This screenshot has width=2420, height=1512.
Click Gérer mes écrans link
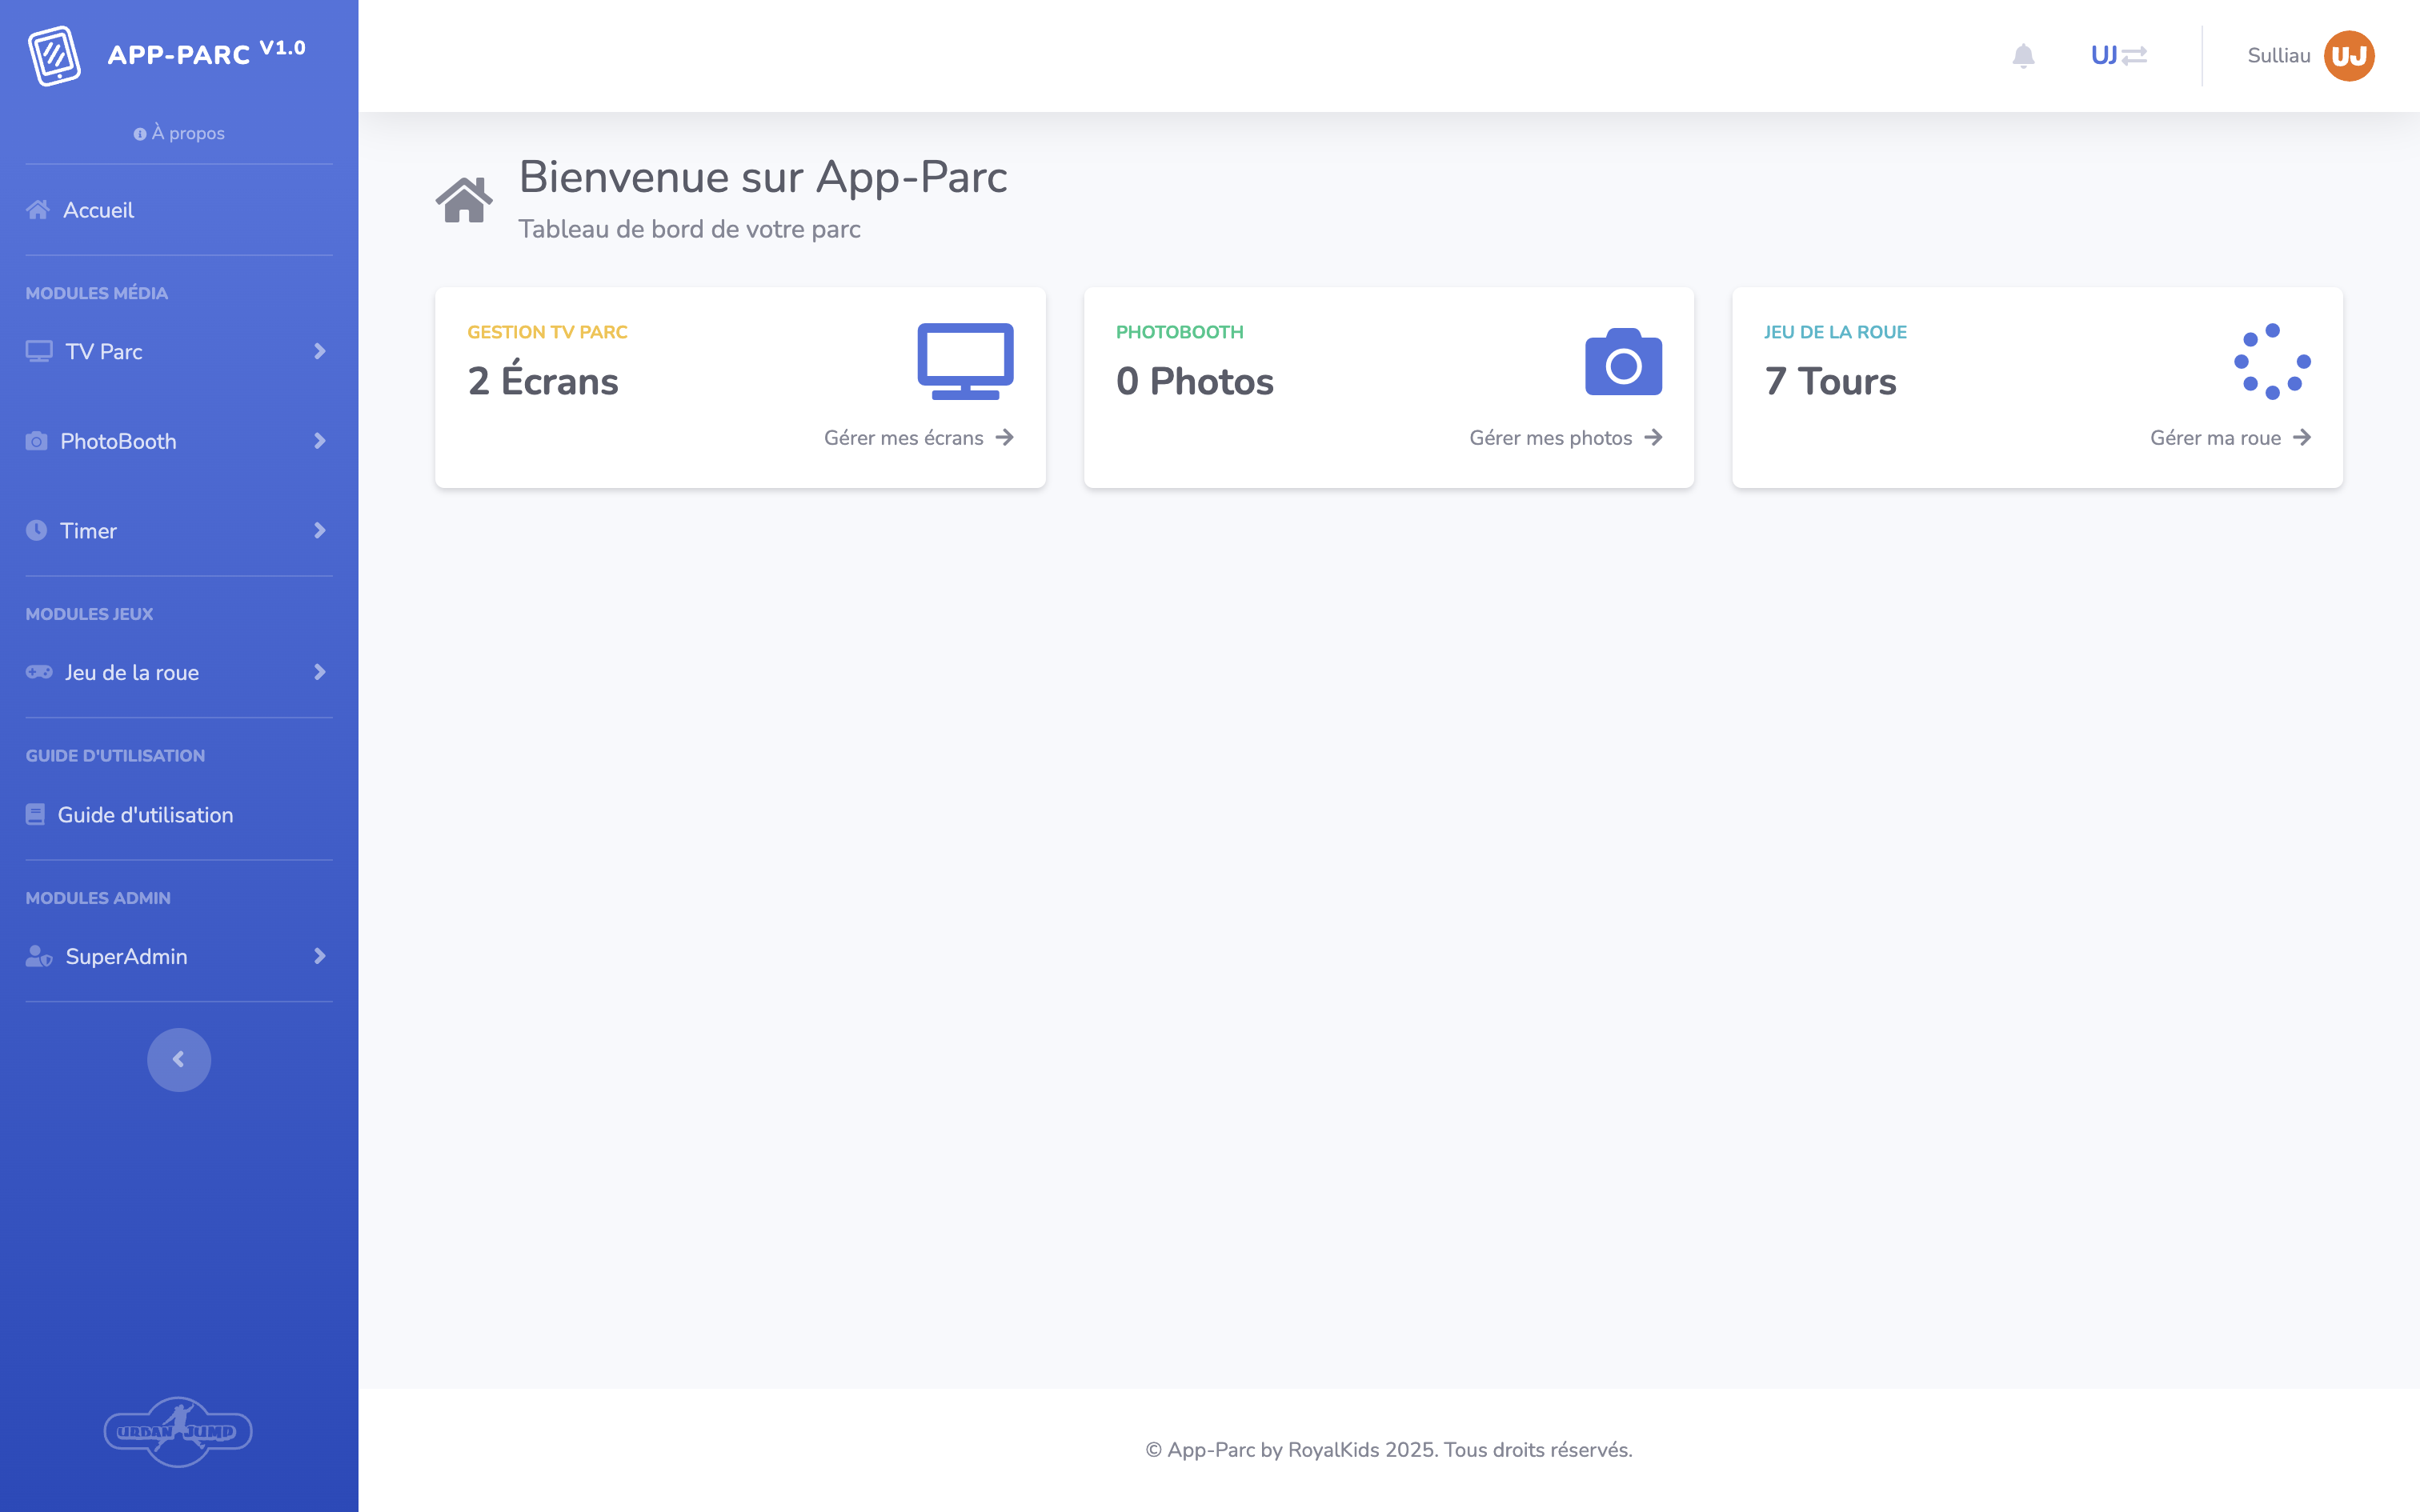pyautogui.click(x=917, y=437)
